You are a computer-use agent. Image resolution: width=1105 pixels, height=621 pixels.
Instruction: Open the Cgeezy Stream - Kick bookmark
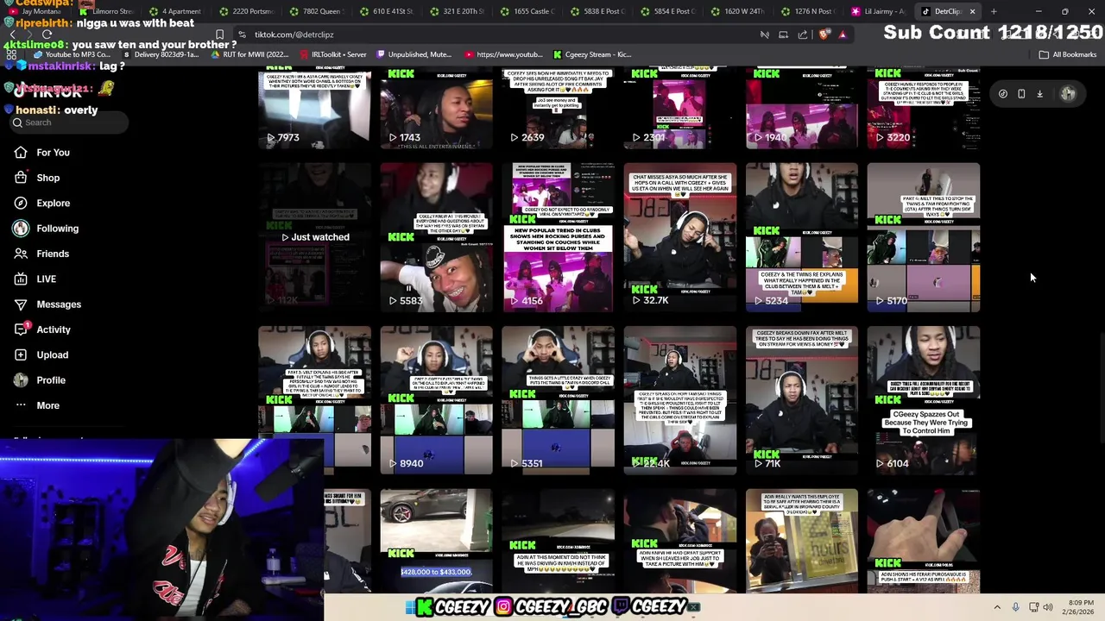[592, 54]
